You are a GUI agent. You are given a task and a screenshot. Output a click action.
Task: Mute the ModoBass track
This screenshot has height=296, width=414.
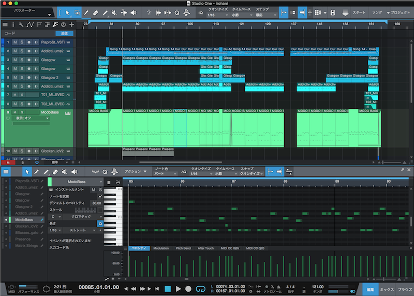15,112
